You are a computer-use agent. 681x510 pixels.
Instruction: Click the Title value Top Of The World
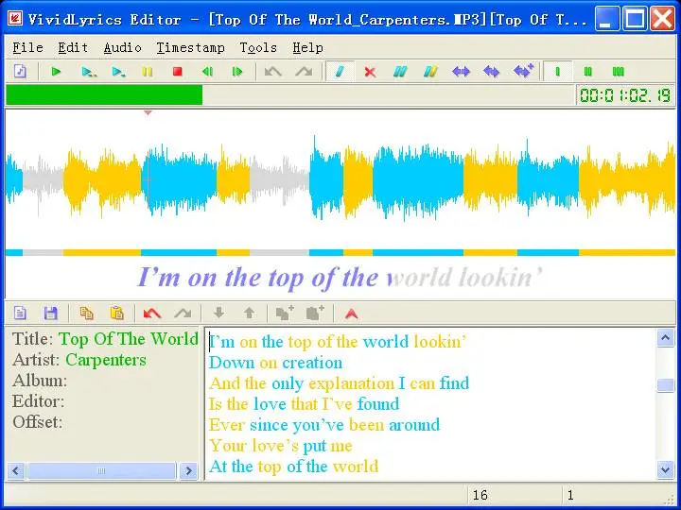tap(129, 339)
